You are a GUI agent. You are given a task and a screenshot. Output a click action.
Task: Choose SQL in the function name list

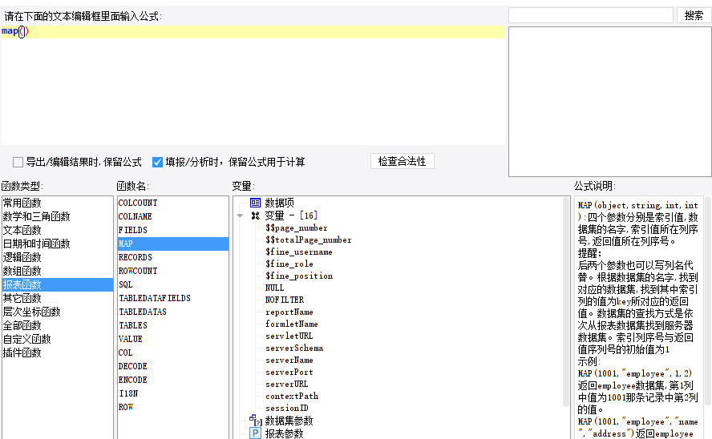(172, 284)
